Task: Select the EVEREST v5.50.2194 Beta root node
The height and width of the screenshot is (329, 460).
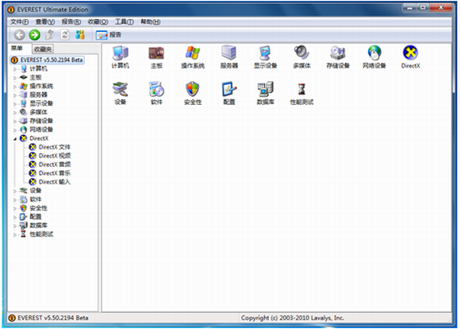Action: pos(48,60)
